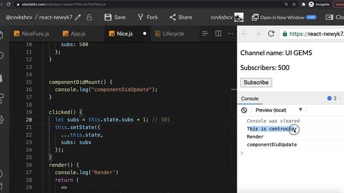
Task: Click the Subscribe button in preview
Action: 256,83
